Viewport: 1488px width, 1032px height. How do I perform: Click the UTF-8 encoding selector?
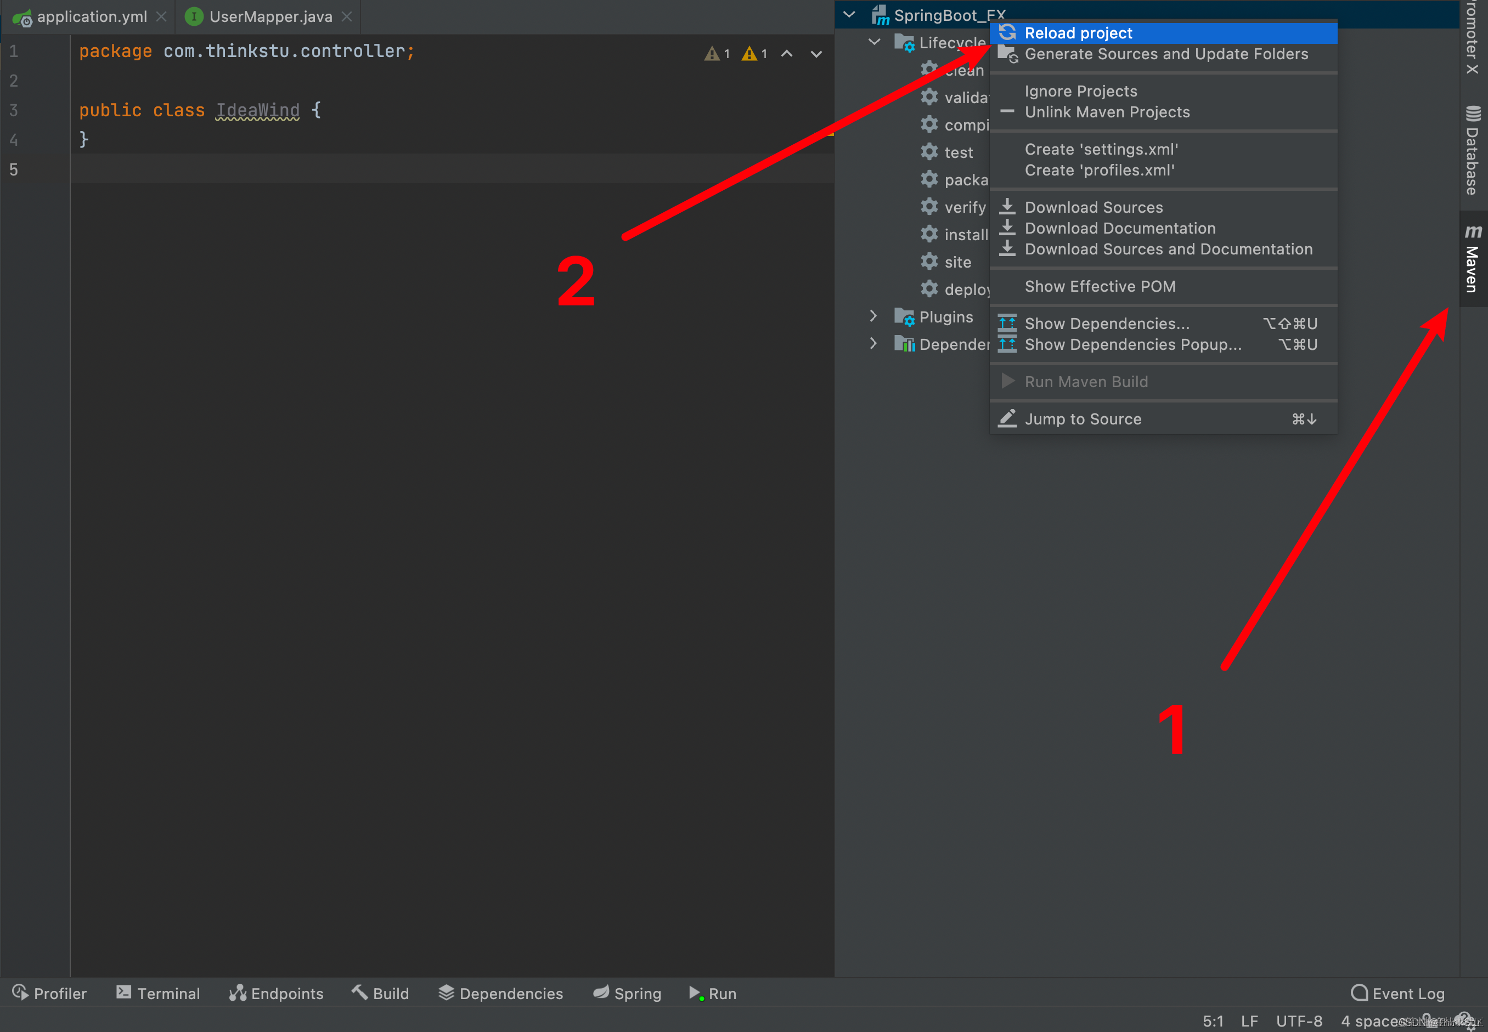click(1299, 1021)
